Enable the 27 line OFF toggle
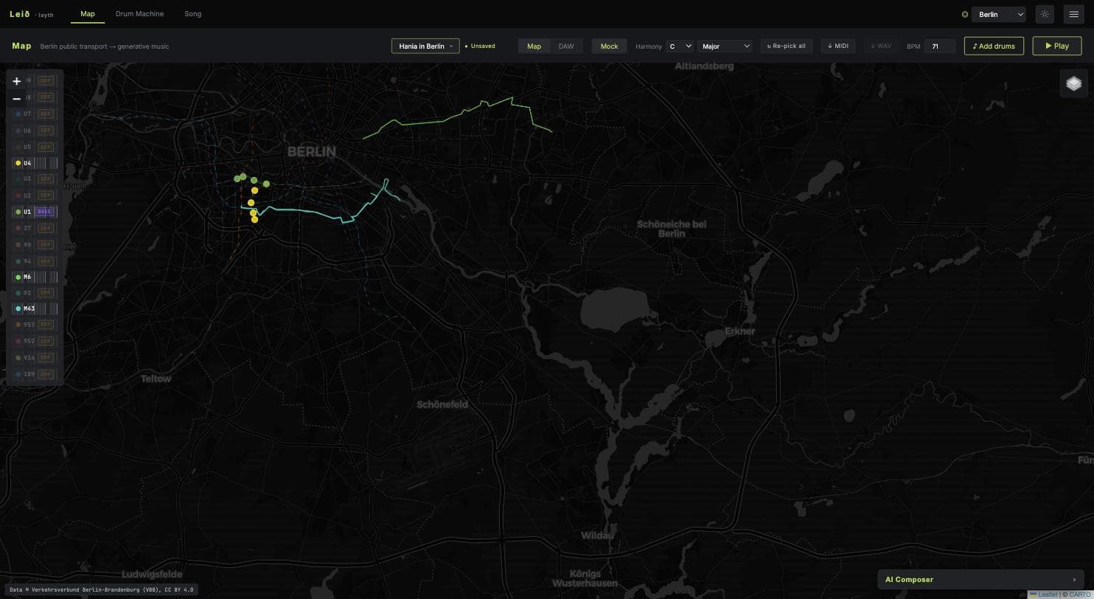Screen dimensions: 1094x599 (x=46, y=228)
